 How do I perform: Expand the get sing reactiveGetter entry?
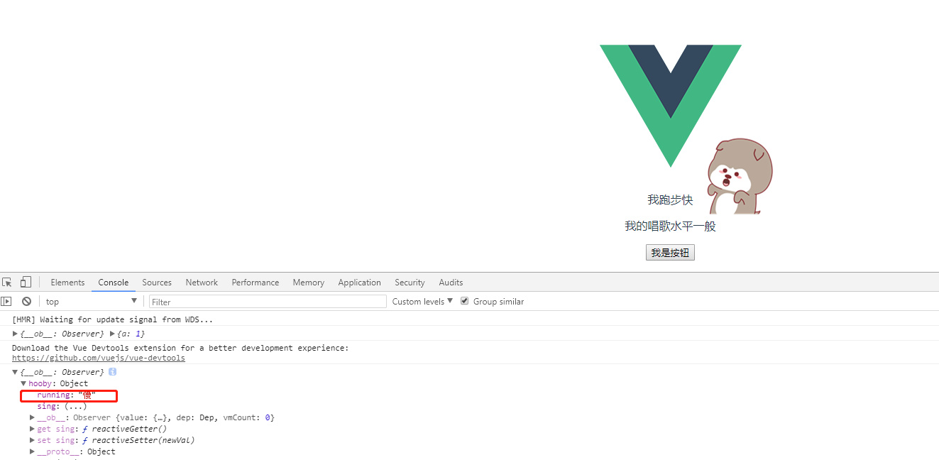33,429
